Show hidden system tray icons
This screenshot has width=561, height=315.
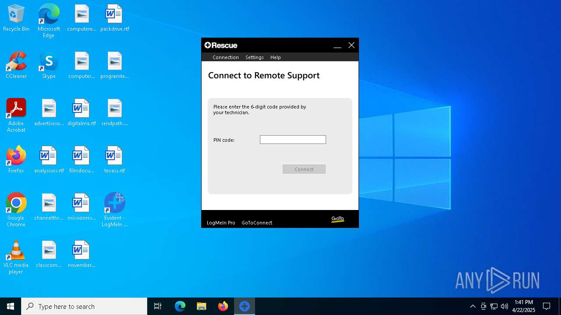(x=472, y=306)
